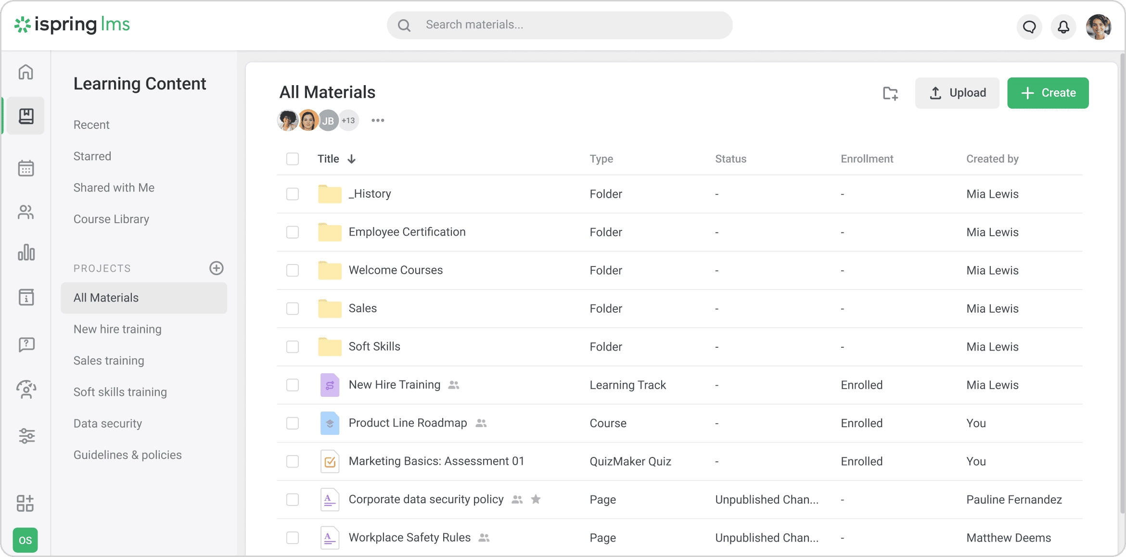Click the green Create button
Viewport: 1126px width, 557px height.
(x=1048, y=93)
